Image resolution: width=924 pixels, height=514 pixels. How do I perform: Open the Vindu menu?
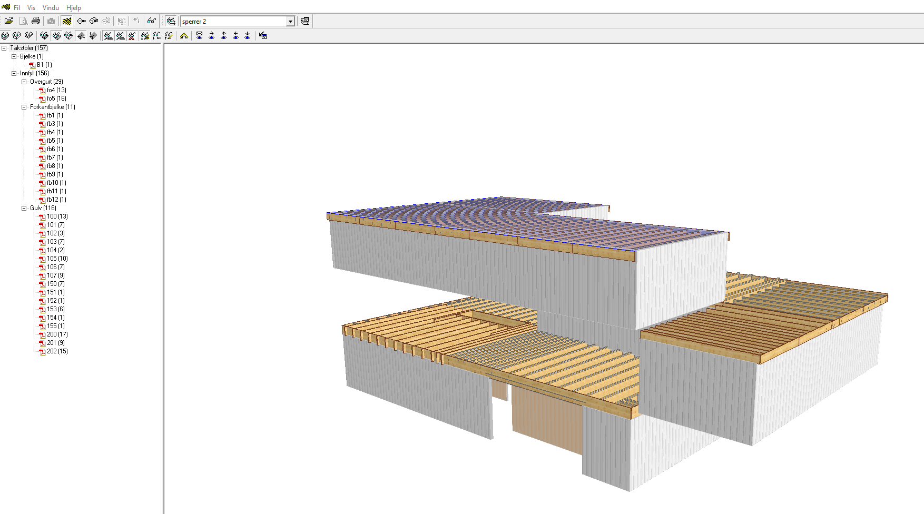point(51,8)
